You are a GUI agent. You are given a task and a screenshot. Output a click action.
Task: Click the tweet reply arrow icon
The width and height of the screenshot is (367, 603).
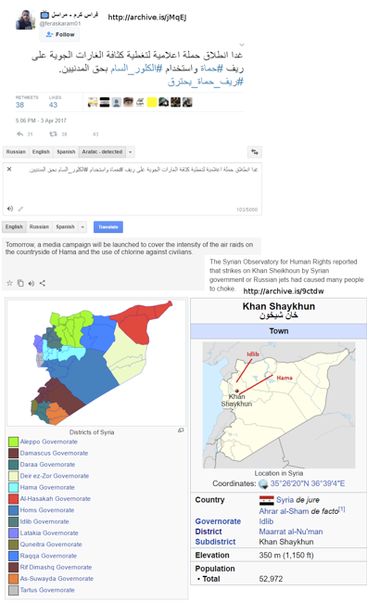point(20,134)
